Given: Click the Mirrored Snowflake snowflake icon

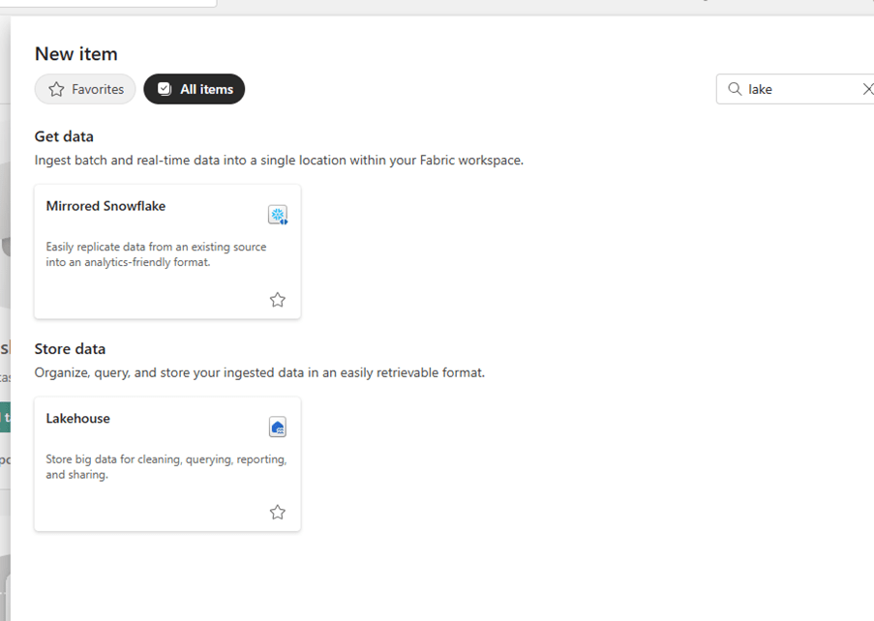Looking at the screenshot, I should pyautogui.click(x=278, y=215).
